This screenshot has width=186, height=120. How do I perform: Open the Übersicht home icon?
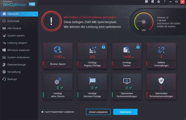[4, 14]
